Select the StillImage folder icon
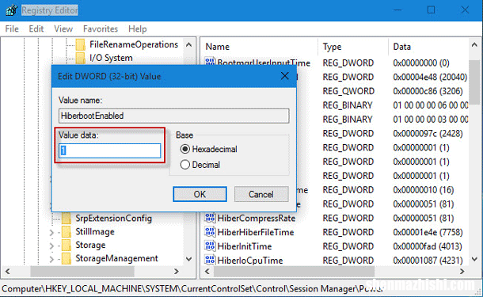 pos(67,232)
